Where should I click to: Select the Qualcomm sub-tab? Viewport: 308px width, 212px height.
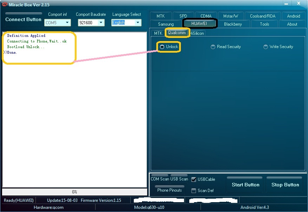pyautogui.click(x=177, y=33)
